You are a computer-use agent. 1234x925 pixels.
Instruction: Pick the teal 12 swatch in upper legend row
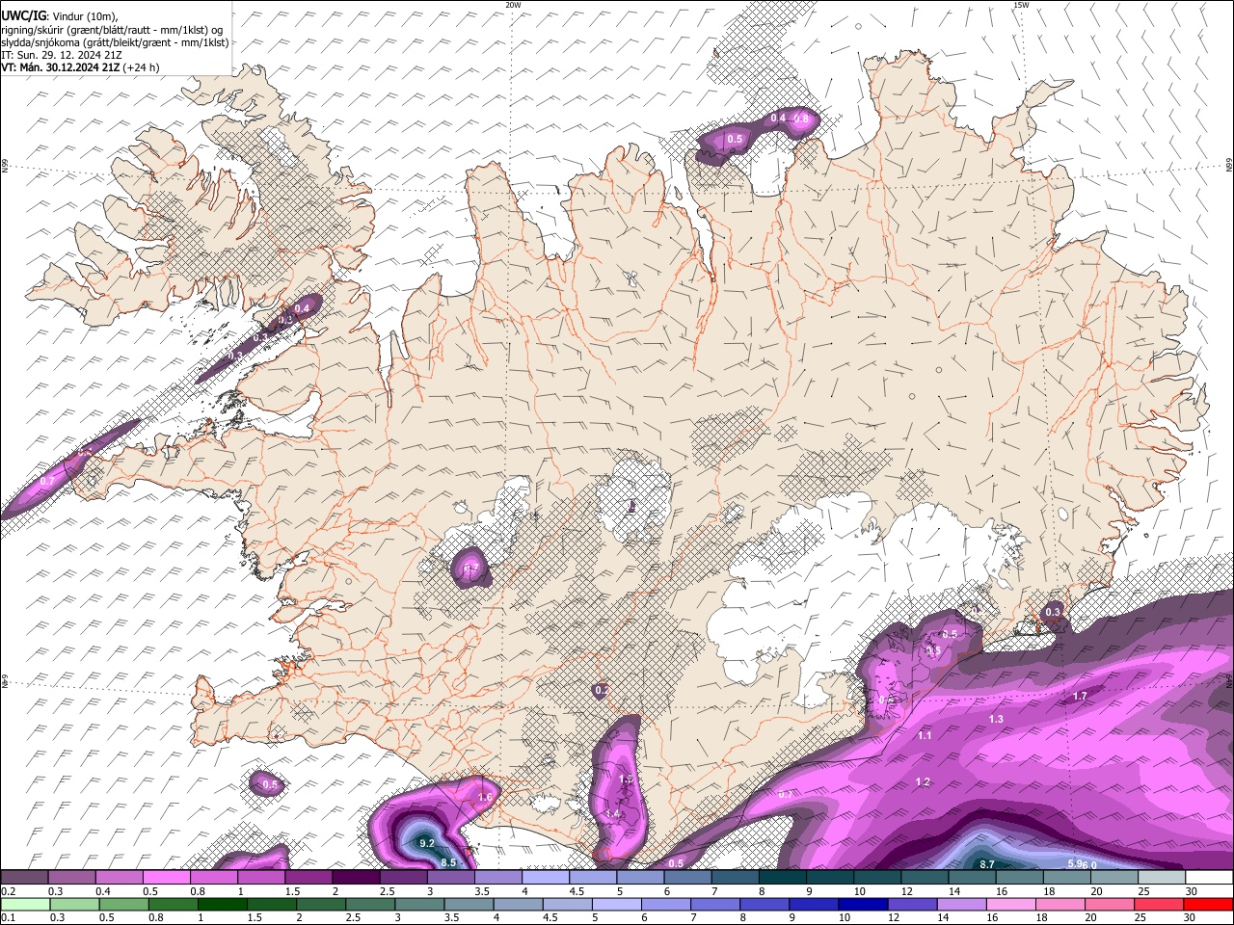click(x=925, y=877)
